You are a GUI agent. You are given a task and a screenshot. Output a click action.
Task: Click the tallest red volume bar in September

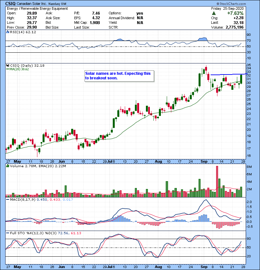pyautogui.click(x=217, y=182)
